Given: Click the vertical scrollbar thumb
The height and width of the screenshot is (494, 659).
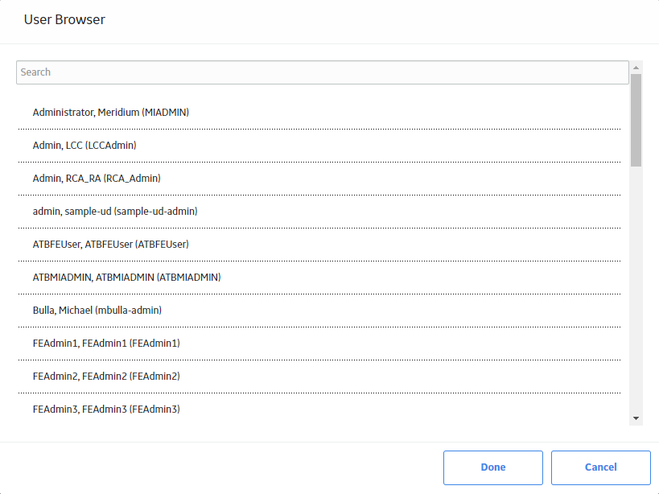Looking at the screenshot, I should tap(636, 120).
